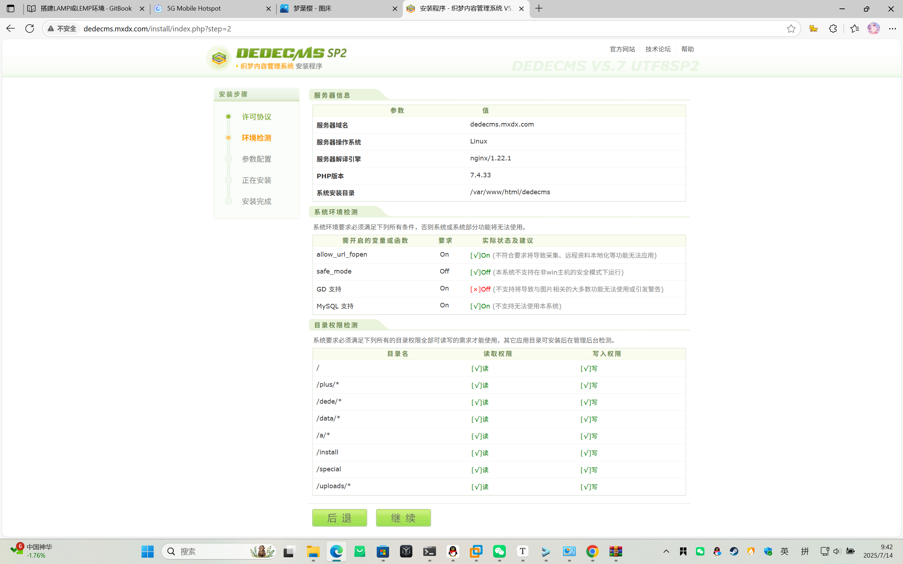Click the 拼 input method indicator
The width and height of the screenshot is (903, 564).
(805, 551)
